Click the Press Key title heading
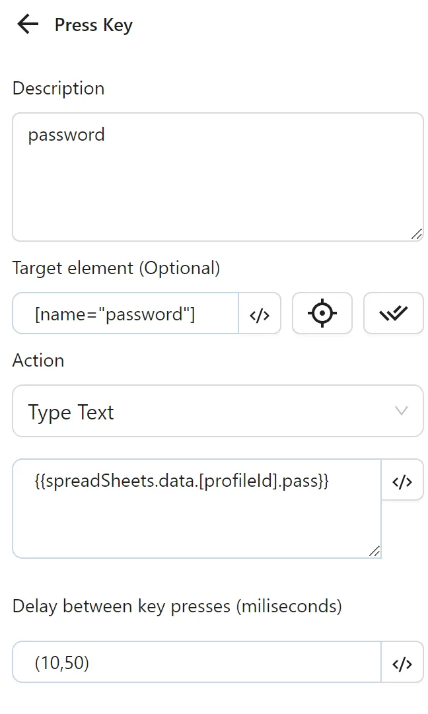 [x=93, y=24]
